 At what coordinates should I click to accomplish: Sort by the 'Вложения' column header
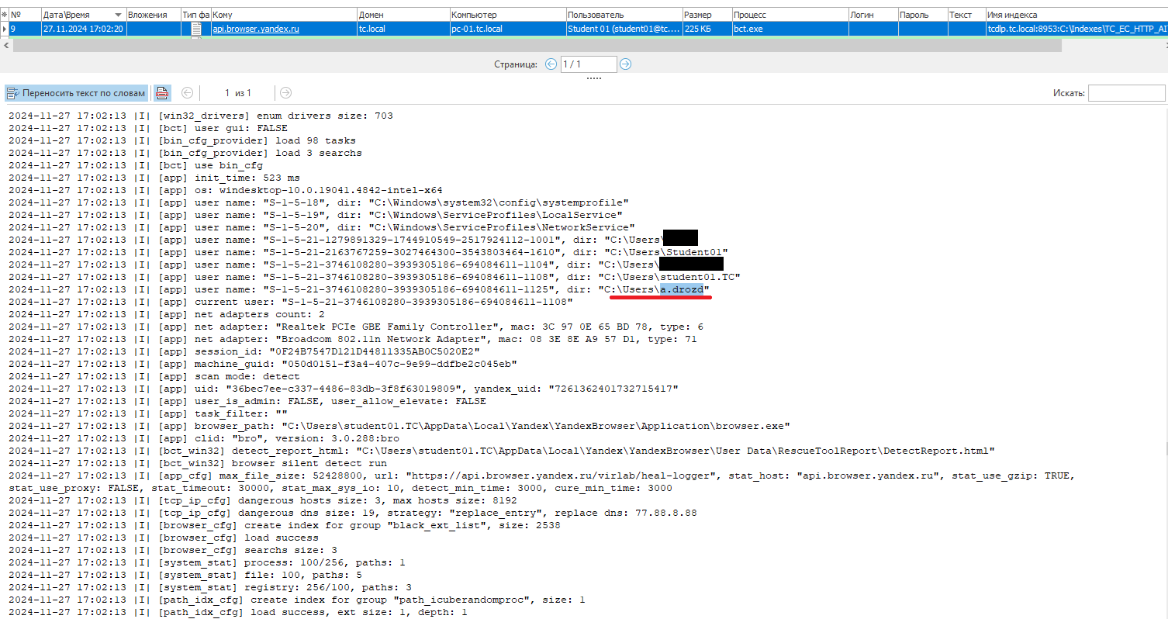coord(153,15)
